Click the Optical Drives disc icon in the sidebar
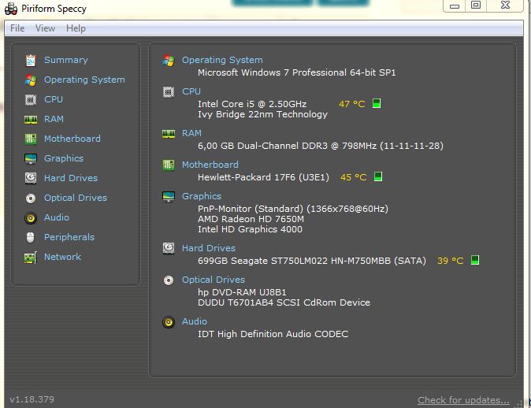531x408 pixels. click(x=31, y=198)
